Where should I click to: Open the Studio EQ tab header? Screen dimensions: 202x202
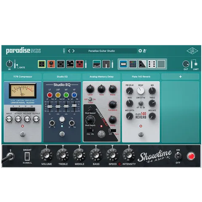coord(62,77)
